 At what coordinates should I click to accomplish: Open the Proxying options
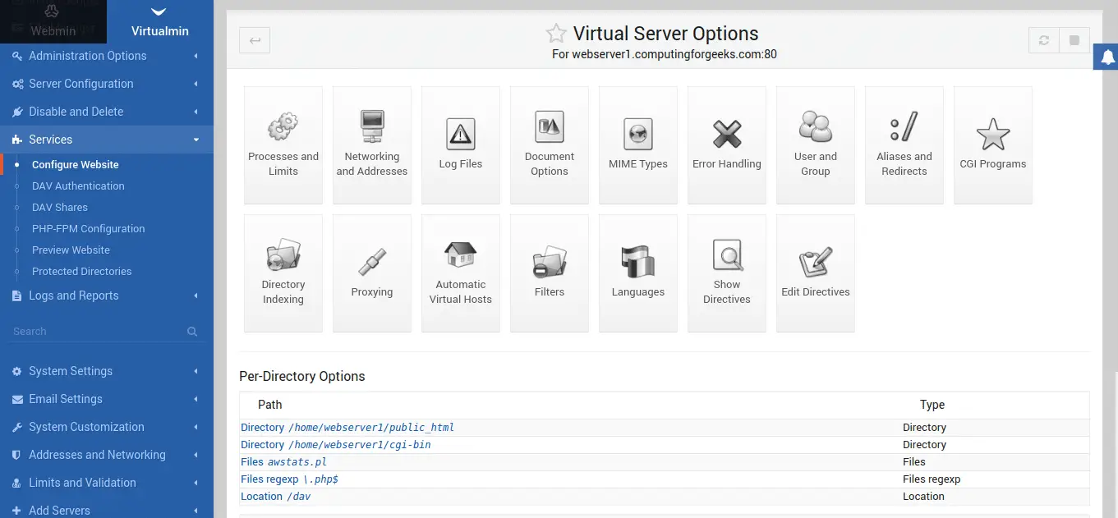click(372, 273)
